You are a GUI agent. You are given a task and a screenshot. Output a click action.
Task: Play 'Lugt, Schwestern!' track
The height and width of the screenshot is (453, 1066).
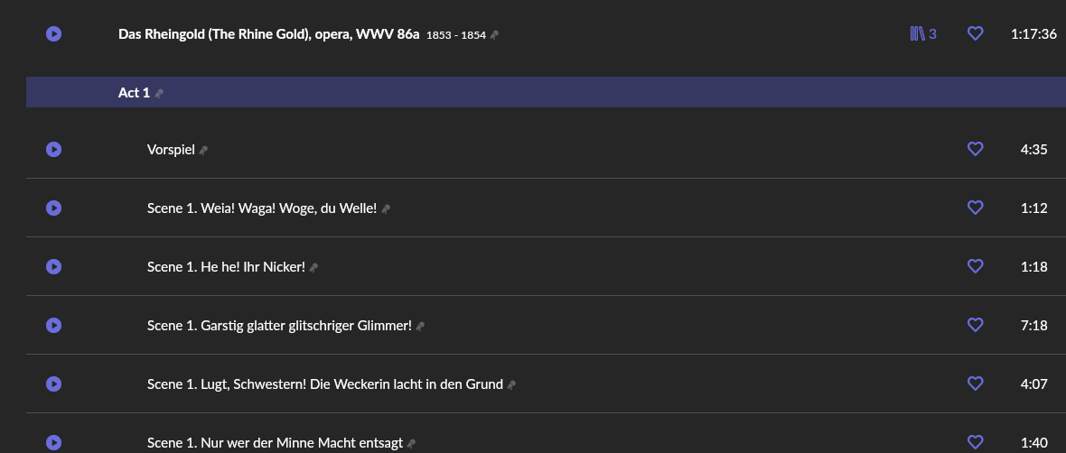tap(53, 384)
